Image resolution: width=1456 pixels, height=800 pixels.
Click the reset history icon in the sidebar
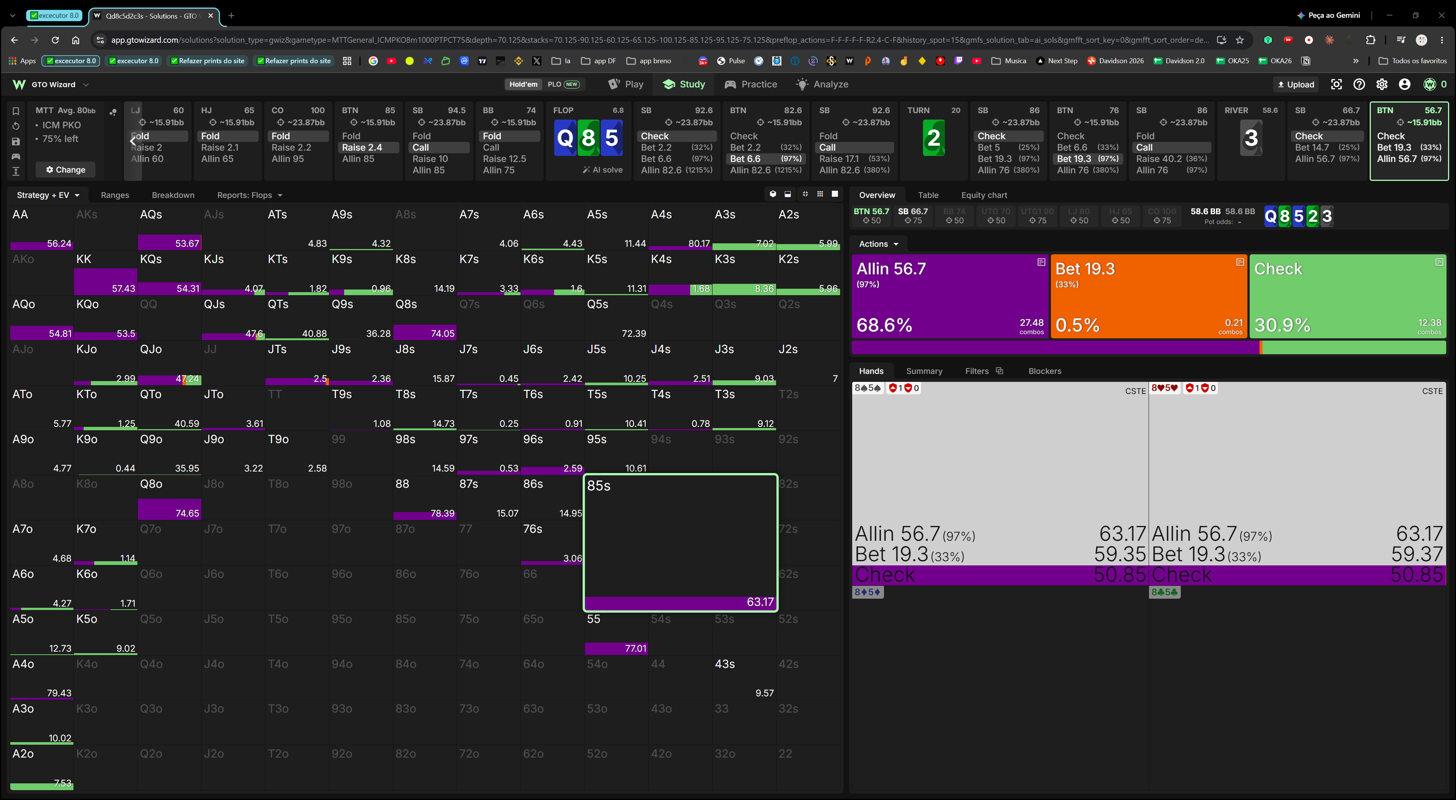point(16,126)
